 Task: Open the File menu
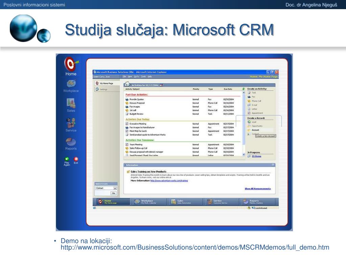(x=124, y=77)
